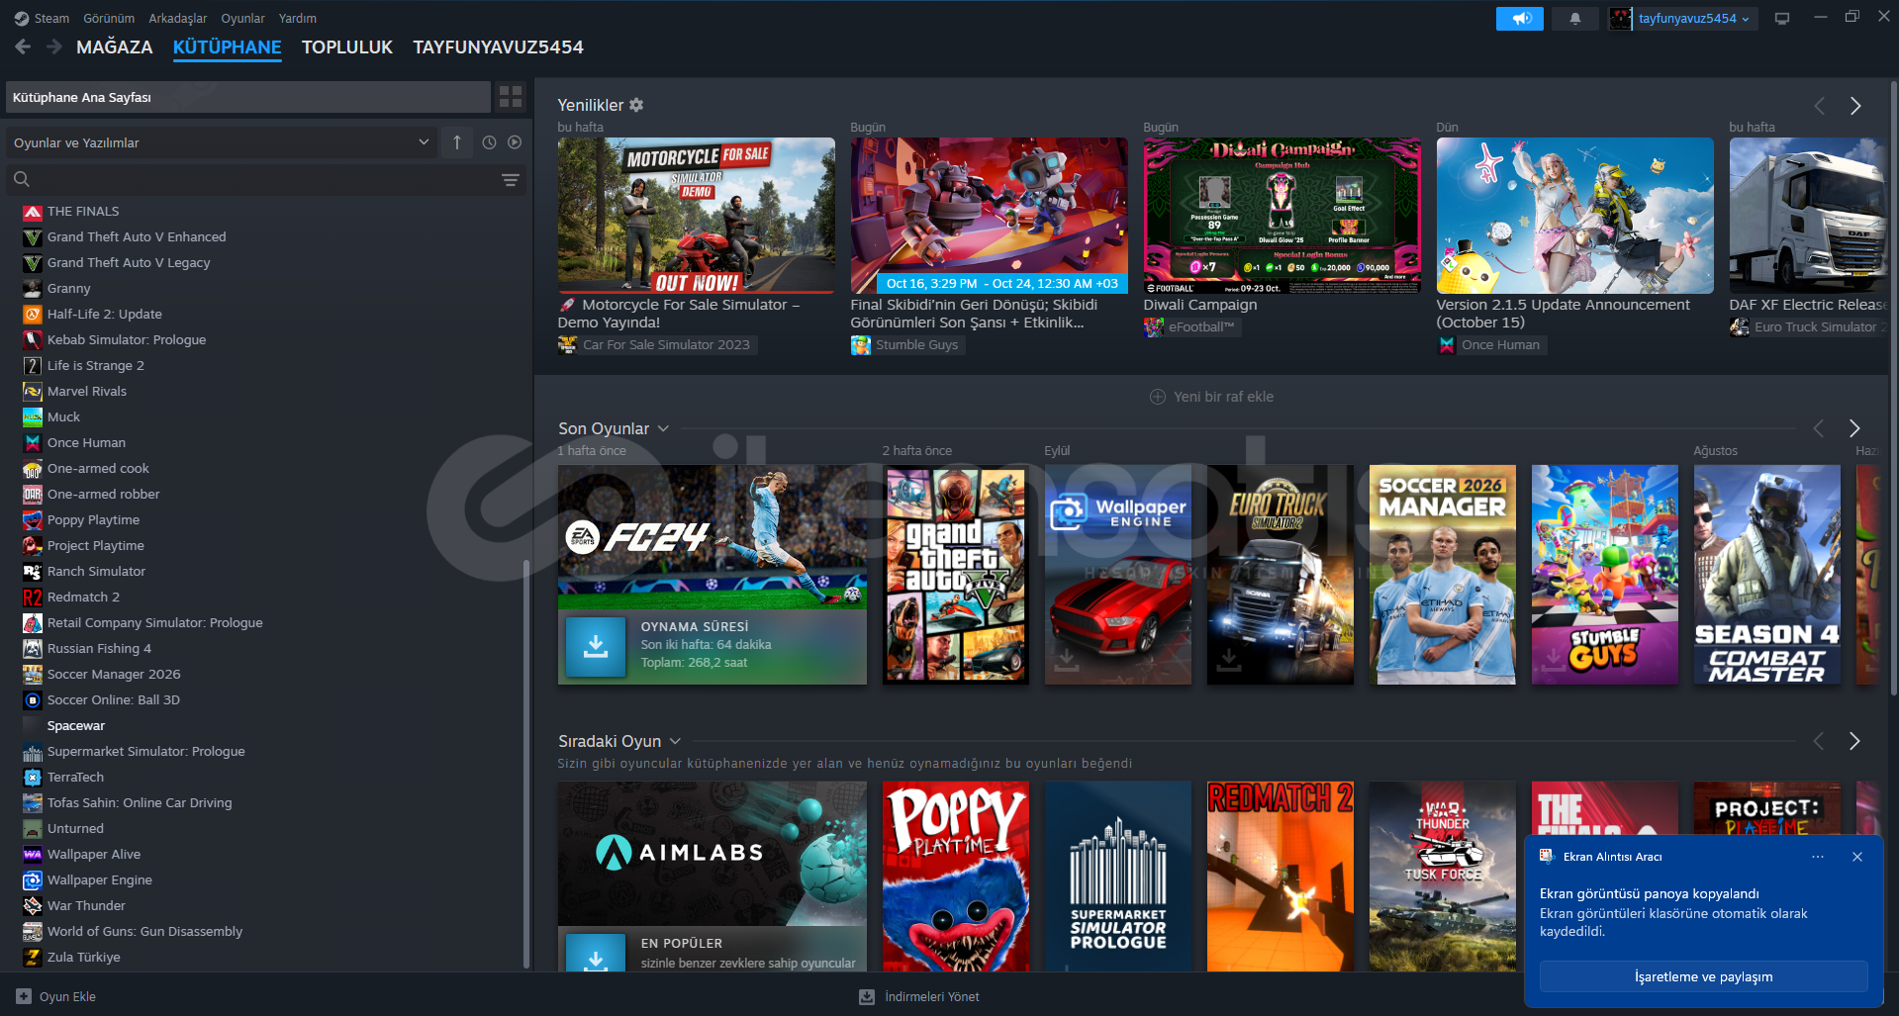Image resolution: width=1899 pixels, height=1016 pixels.
Task: Go back with the left arrow icon
Action: (23, 46)
